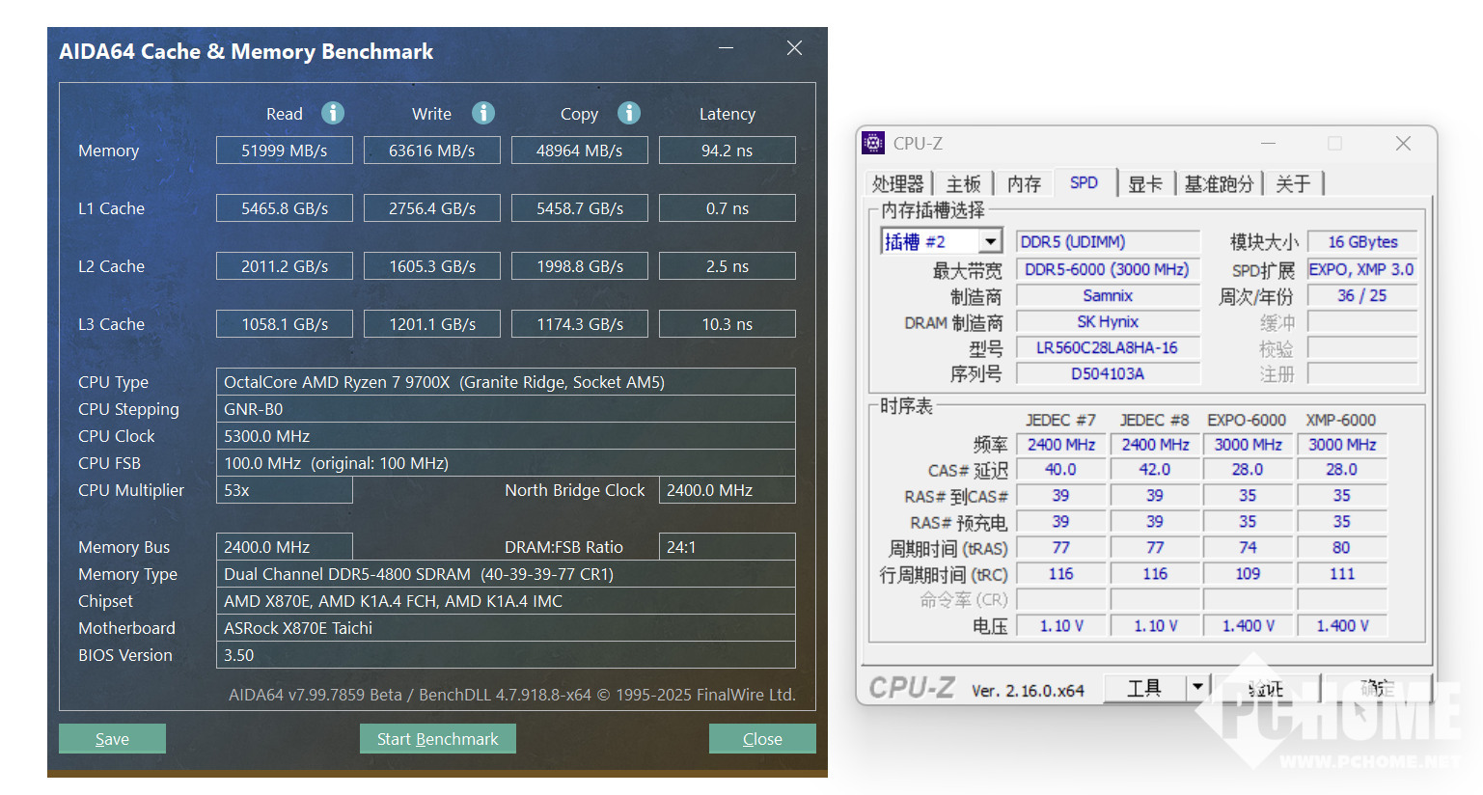Close the AIDA64 window with X
Viewport: 1483px width, 795px height.
click(794, 47)
